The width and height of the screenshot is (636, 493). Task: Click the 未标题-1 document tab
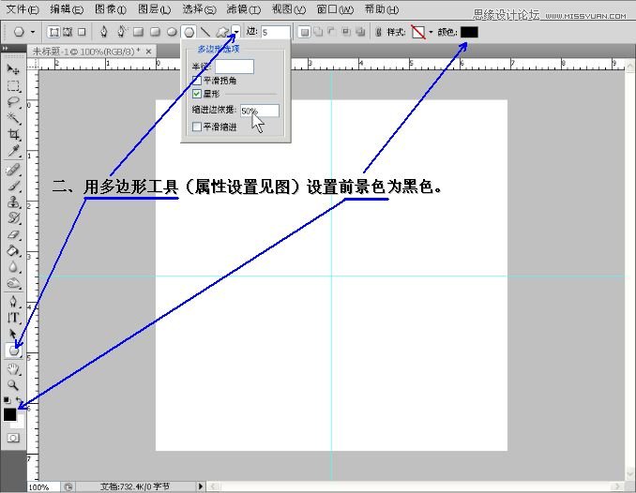click(x=84, y=51)
